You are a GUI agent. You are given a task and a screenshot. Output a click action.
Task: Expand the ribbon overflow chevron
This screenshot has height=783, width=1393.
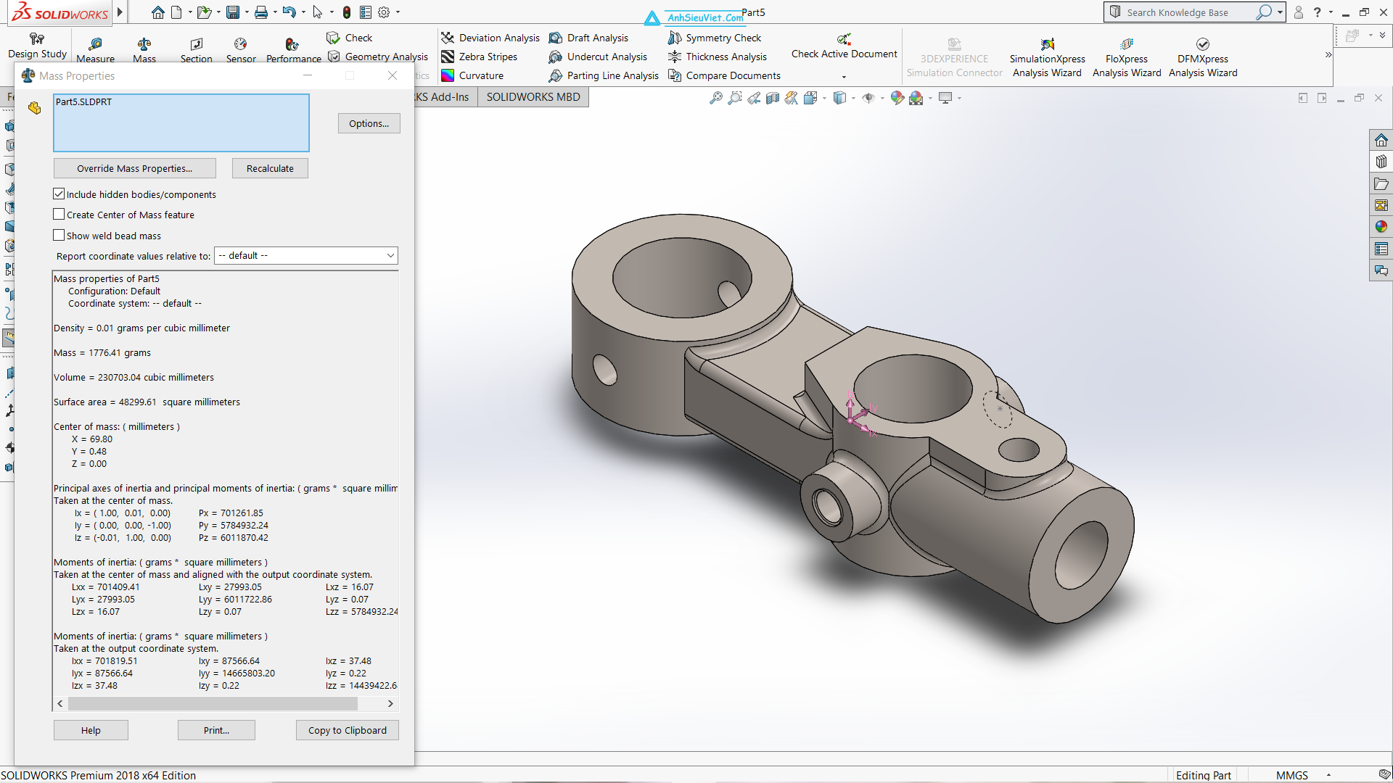(1328, 55)
